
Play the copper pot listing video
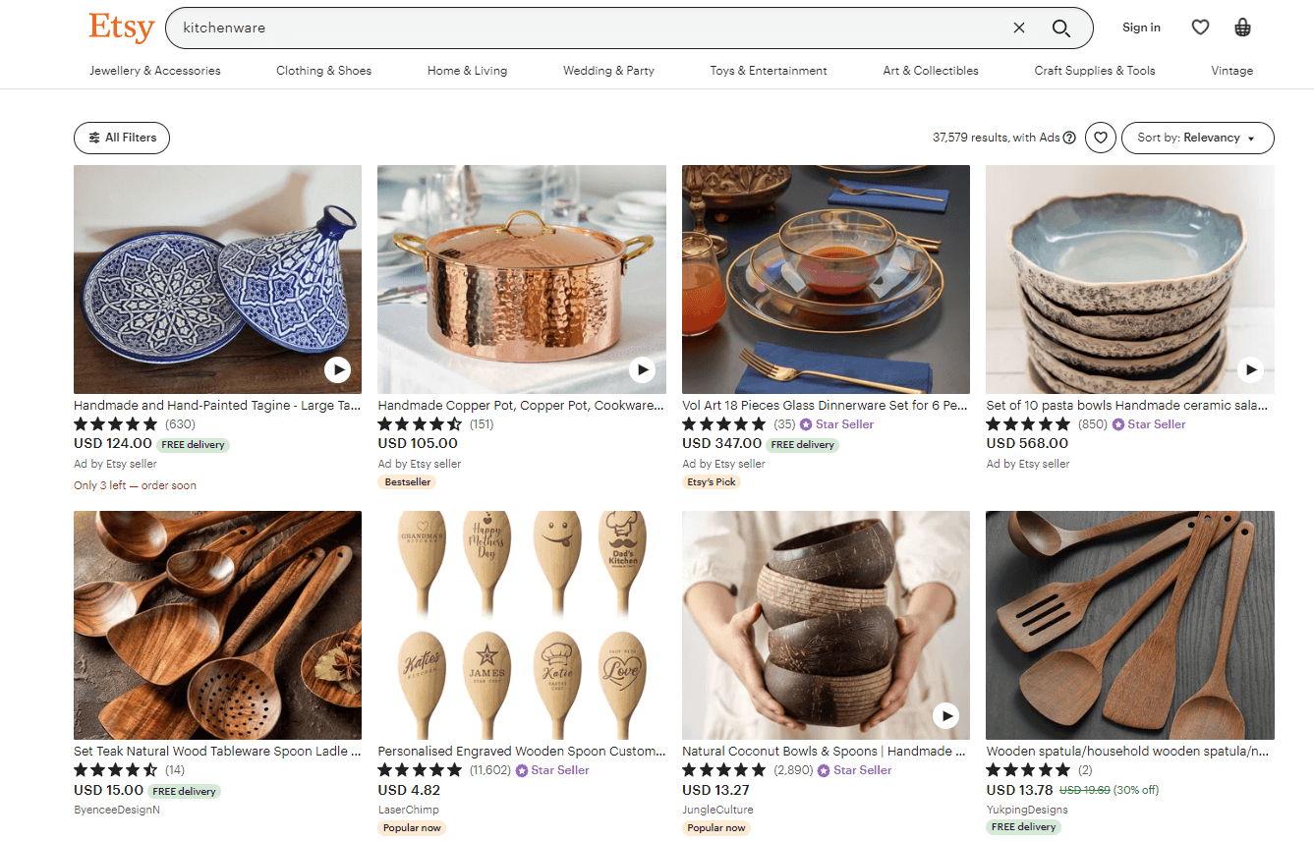tap(642, 369)
